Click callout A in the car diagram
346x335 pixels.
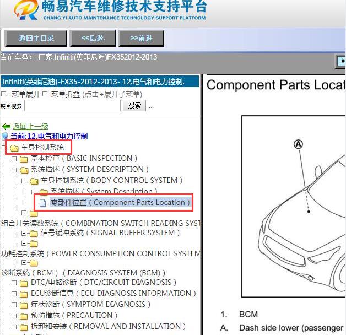click(298, 144)
